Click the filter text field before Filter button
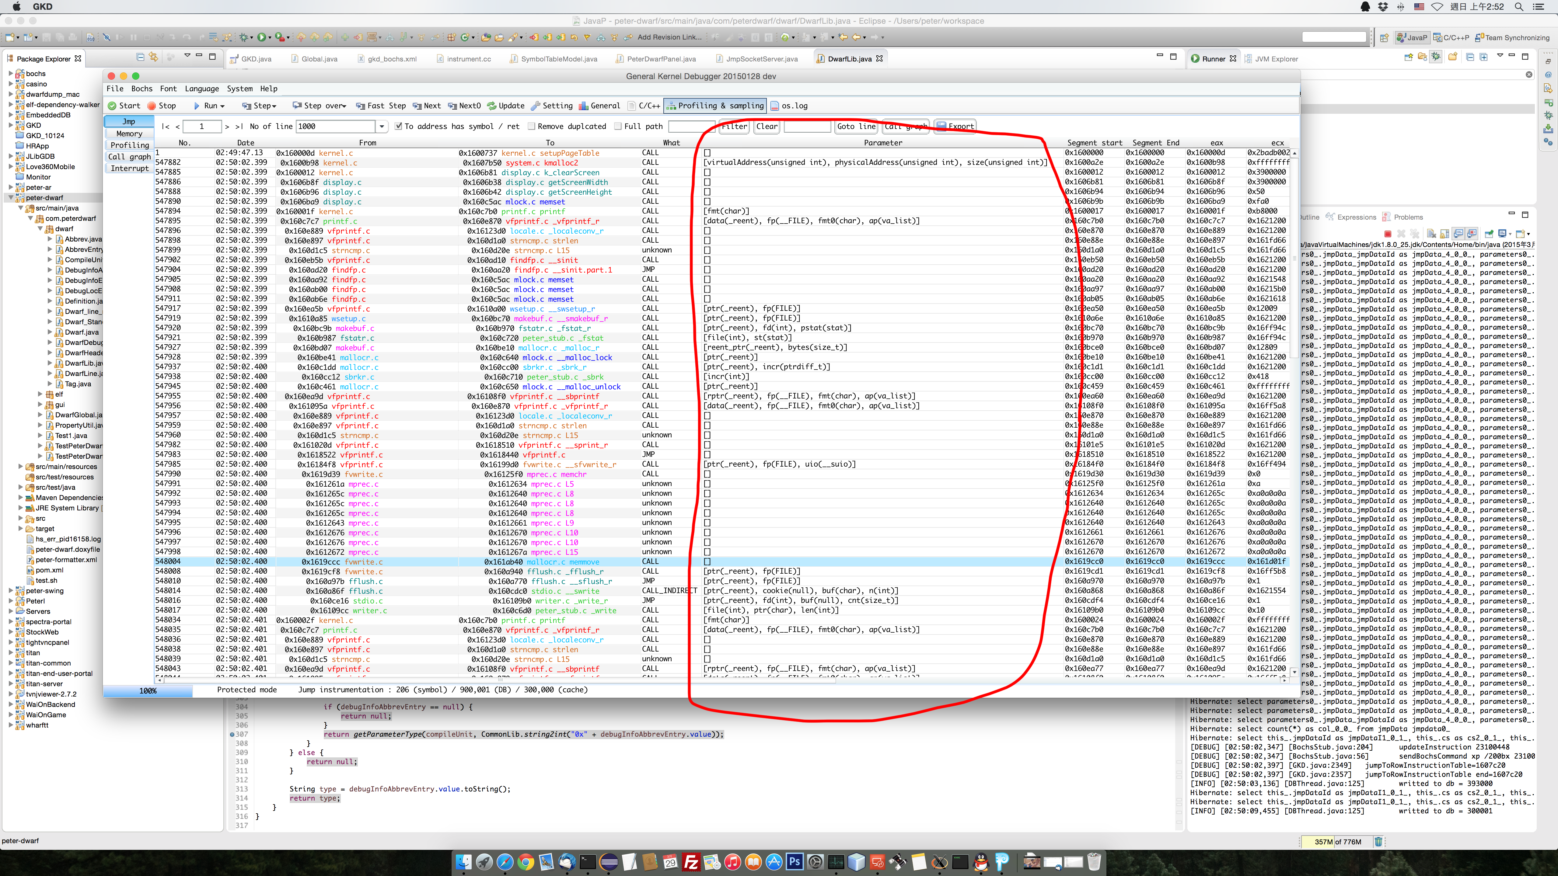This screenshot has width=1558, height=876. 692,126
